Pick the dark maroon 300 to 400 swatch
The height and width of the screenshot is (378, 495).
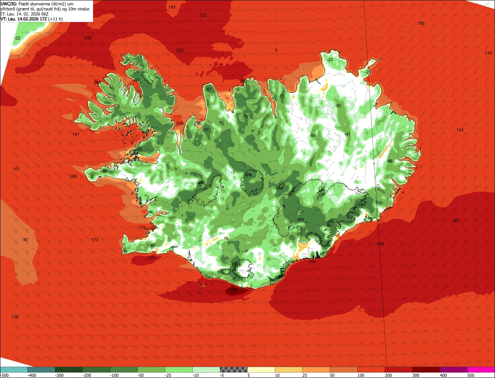[425, 369]
